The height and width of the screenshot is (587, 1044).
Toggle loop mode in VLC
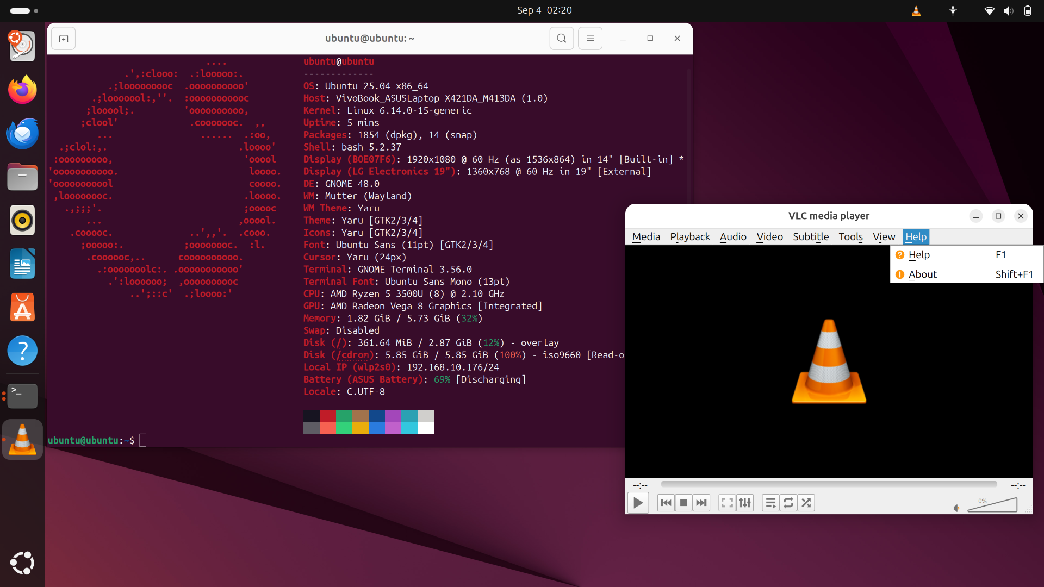(x=788, y=503)
